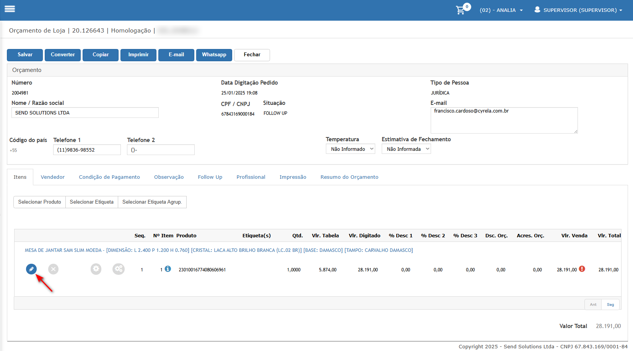This screenshot has width=633, height=351.
Task: Expand the Estimativa de Fechamento dropdown
Action: pyautogui.click(x=406, y=149)
